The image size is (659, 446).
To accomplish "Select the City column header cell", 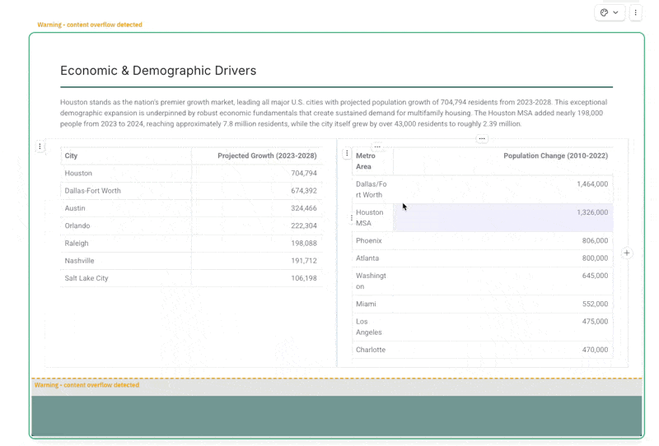I will 125,156.
